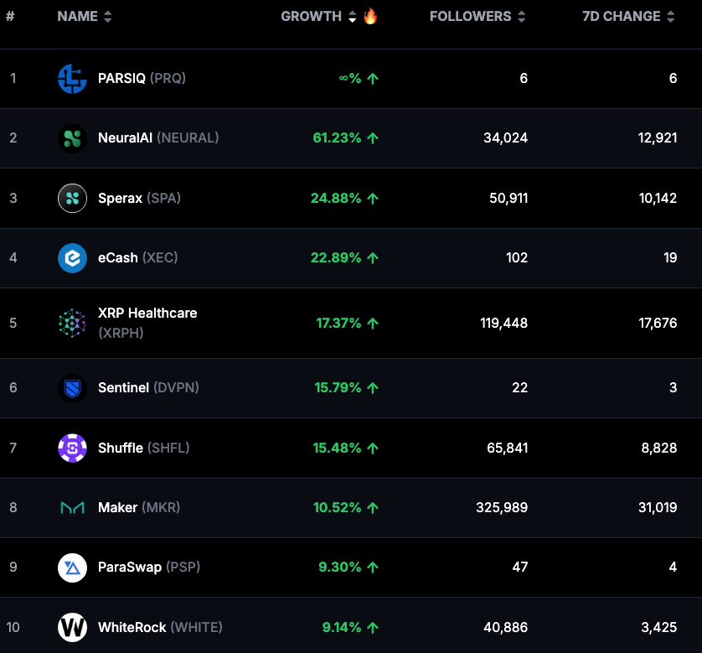Open the Shuffle (SHFL) link
Screen dimensions: 702x653
144,448
